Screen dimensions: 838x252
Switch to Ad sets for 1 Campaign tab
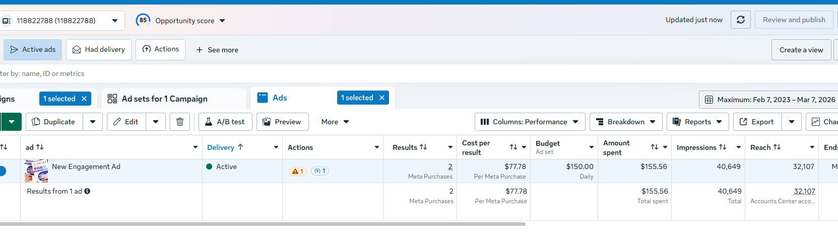(x=164, y=99)
